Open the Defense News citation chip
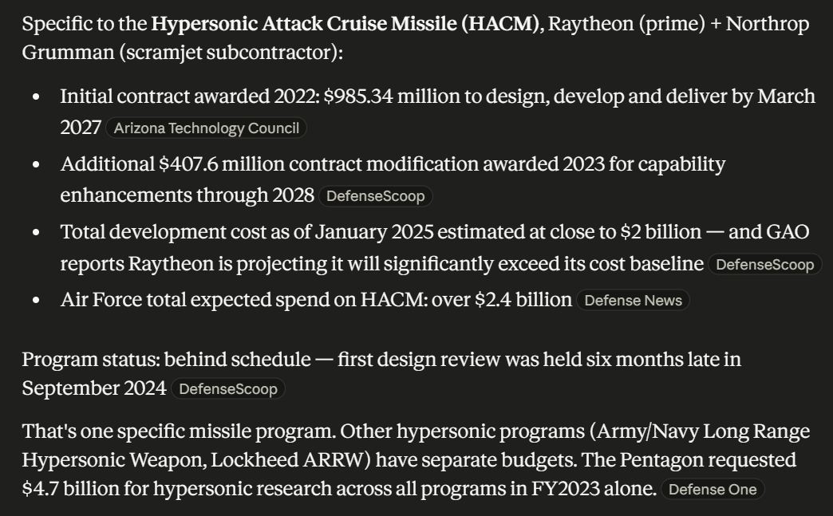Viewport: 833px width, 516px height. [x=634, y=300]
